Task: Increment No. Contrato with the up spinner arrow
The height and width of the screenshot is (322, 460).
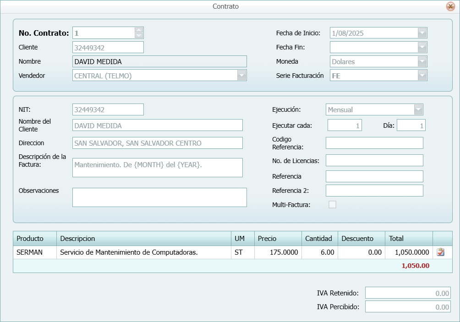Action: click(x=139, y=30)
